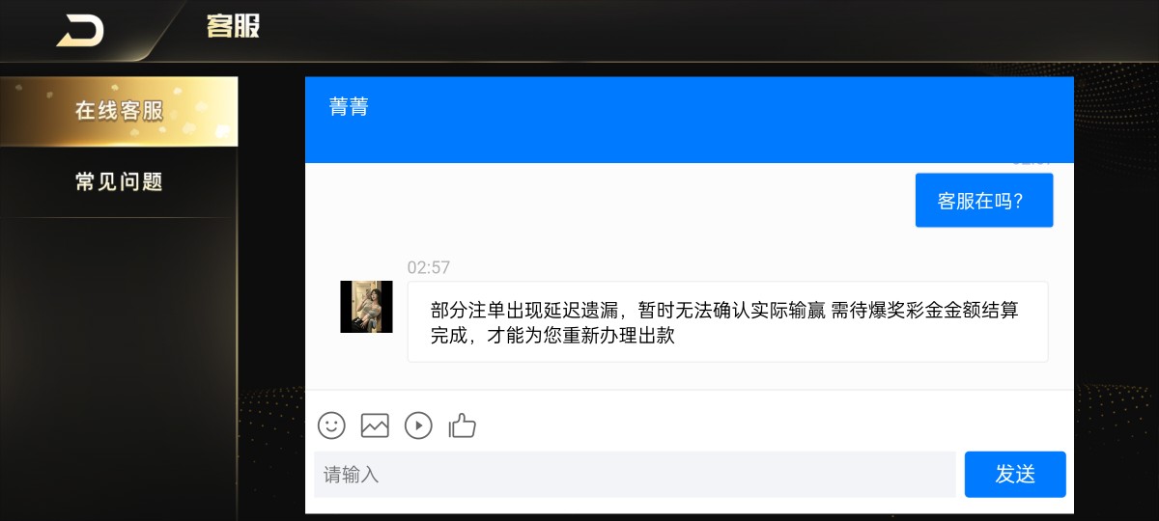Click the empty sidebar area under 常见问题

click(119, 367)
